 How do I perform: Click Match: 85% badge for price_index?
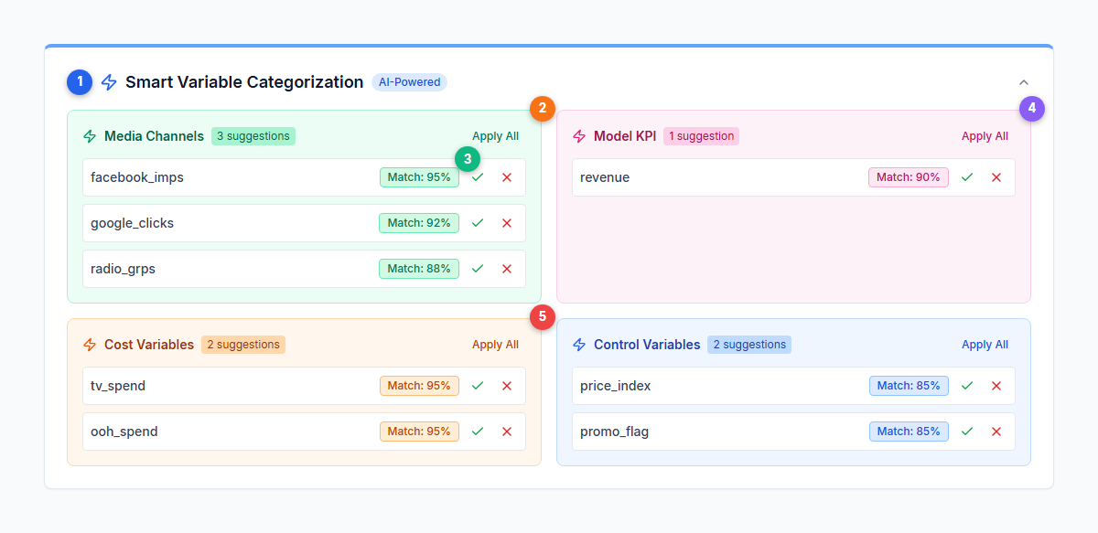909,386
